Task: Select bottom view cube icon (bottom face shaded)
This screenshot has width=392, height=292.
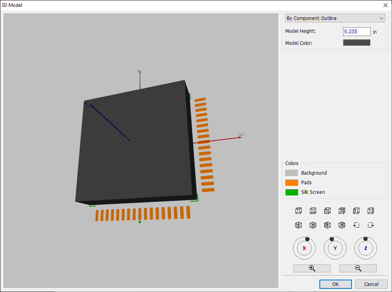Action: (x=313, y=211)
